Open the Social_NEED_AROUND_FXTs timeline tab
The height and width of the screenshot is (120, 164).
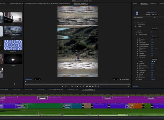point(57,90)
